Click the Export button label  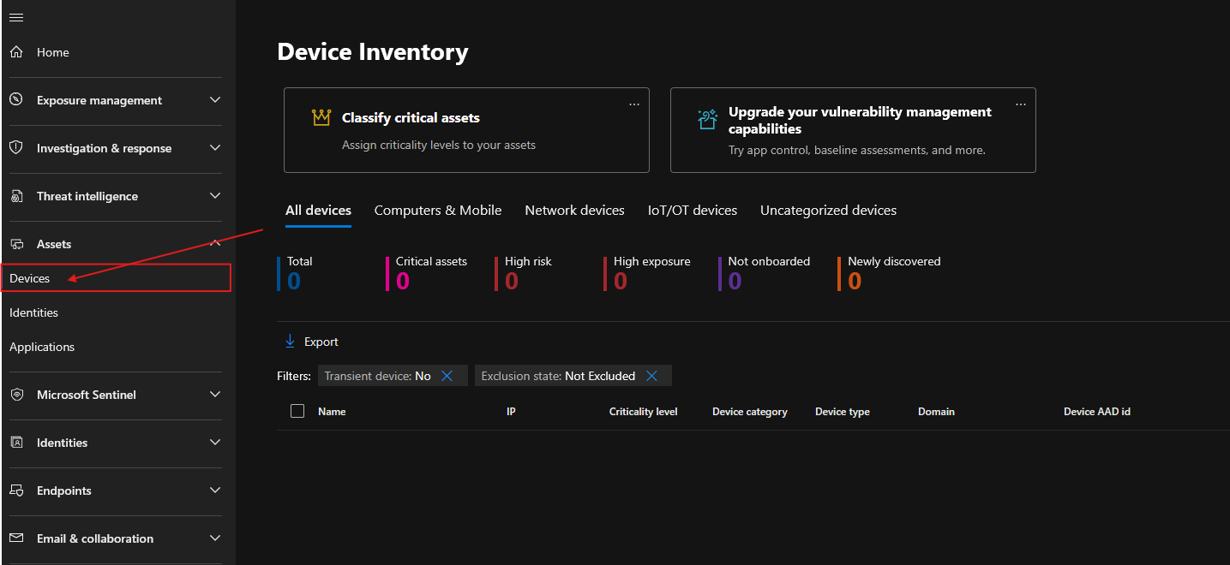pos(321,342)
